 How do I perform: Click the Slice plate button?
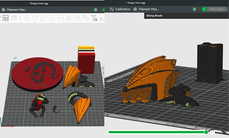(217, 9)
